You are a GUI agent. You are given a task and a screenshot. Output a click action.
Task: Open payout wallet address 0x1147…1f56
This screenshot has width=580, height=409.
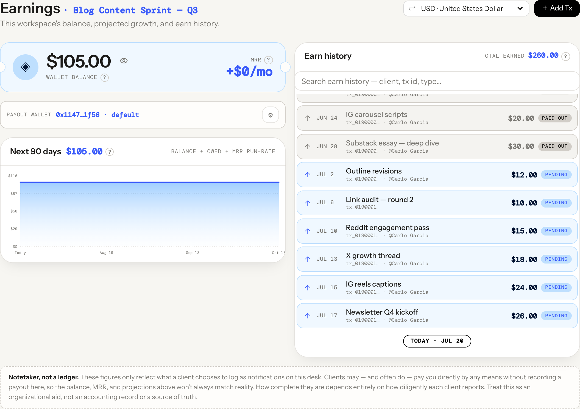click(78, 115)
